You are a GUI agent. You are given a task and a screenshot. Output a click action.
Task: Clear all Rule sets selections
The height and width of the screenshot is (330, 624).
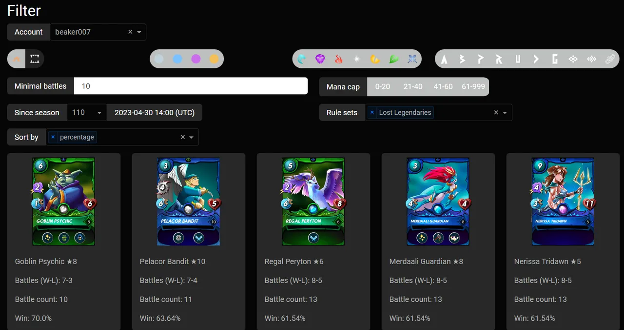tap(496, 112)
